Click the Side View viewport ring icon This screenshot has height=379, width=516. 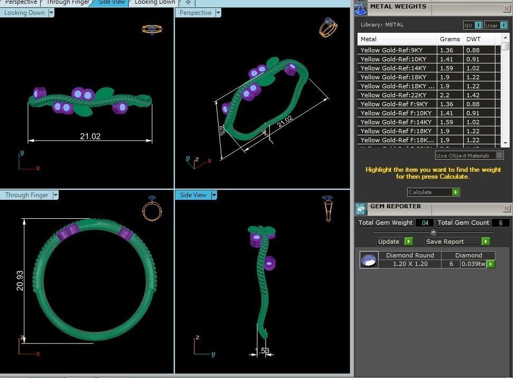point(327,209)
